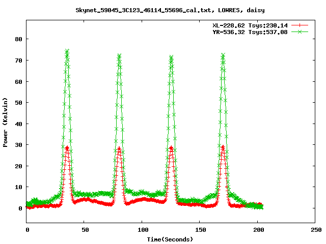Click the y-axis tick label 80
Viewport: 326px width, 244px height.
[18, 39]
